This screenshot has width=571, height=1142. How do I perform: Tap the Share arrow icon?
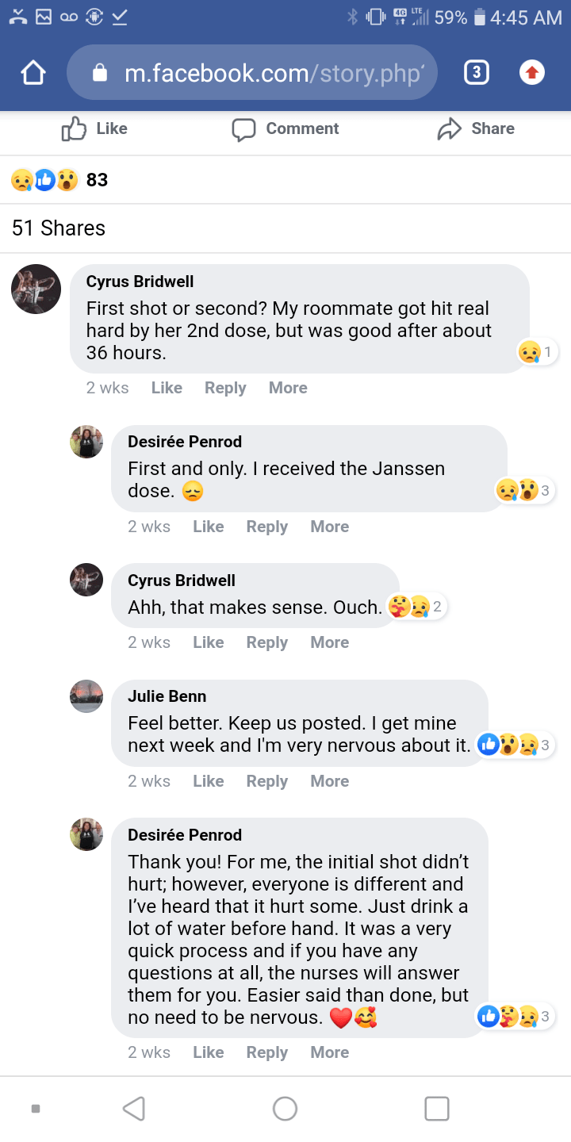pyautogui.click(x=449, y=128)
